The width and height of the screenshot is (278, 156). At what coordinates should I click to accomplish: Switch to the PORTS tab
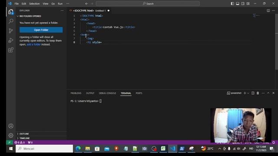point(139,93)
